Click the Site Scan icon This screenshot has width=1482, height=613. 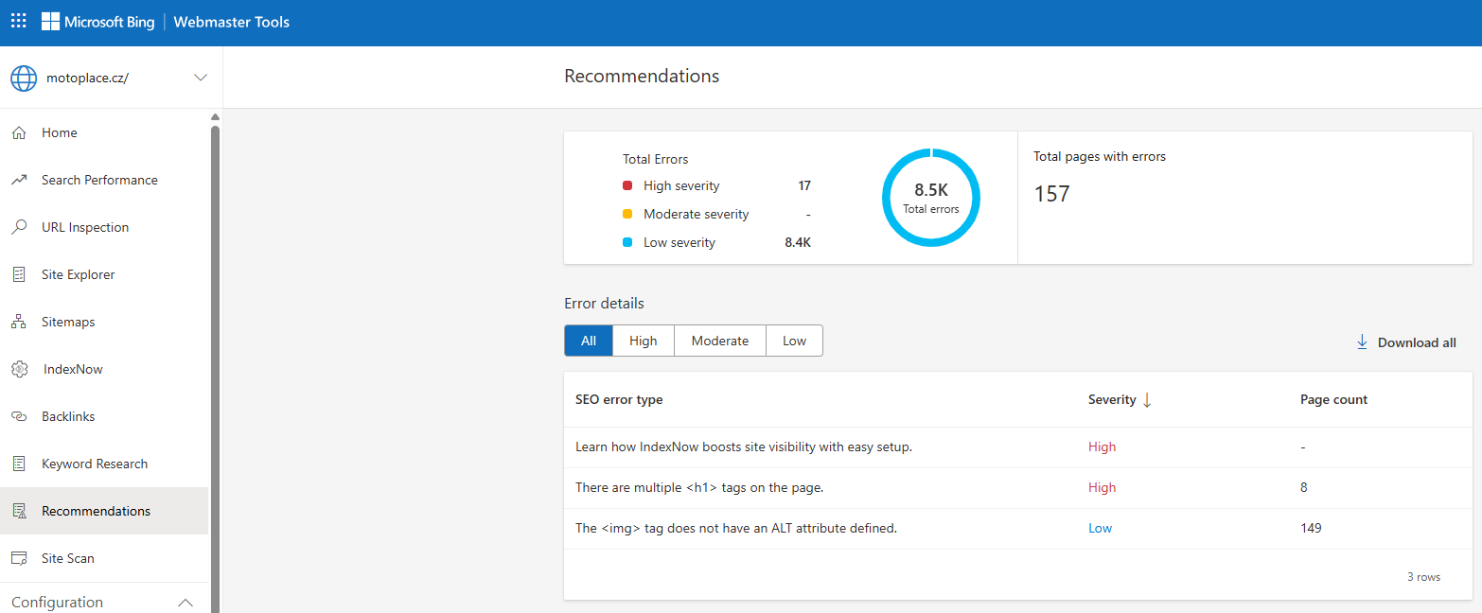(x=19, y=558)
